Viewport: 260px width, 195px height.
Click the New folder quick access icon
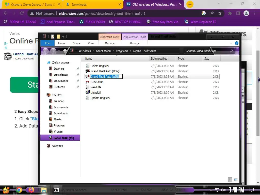pos(58,37)
